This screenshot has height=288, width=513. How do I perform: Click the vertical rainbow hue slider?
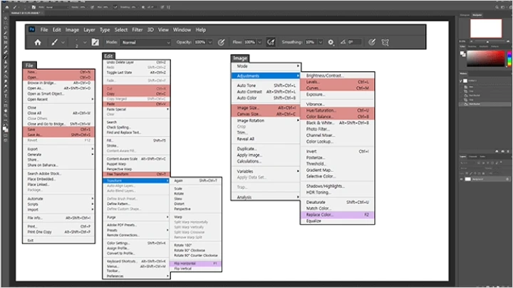(509, 59)
